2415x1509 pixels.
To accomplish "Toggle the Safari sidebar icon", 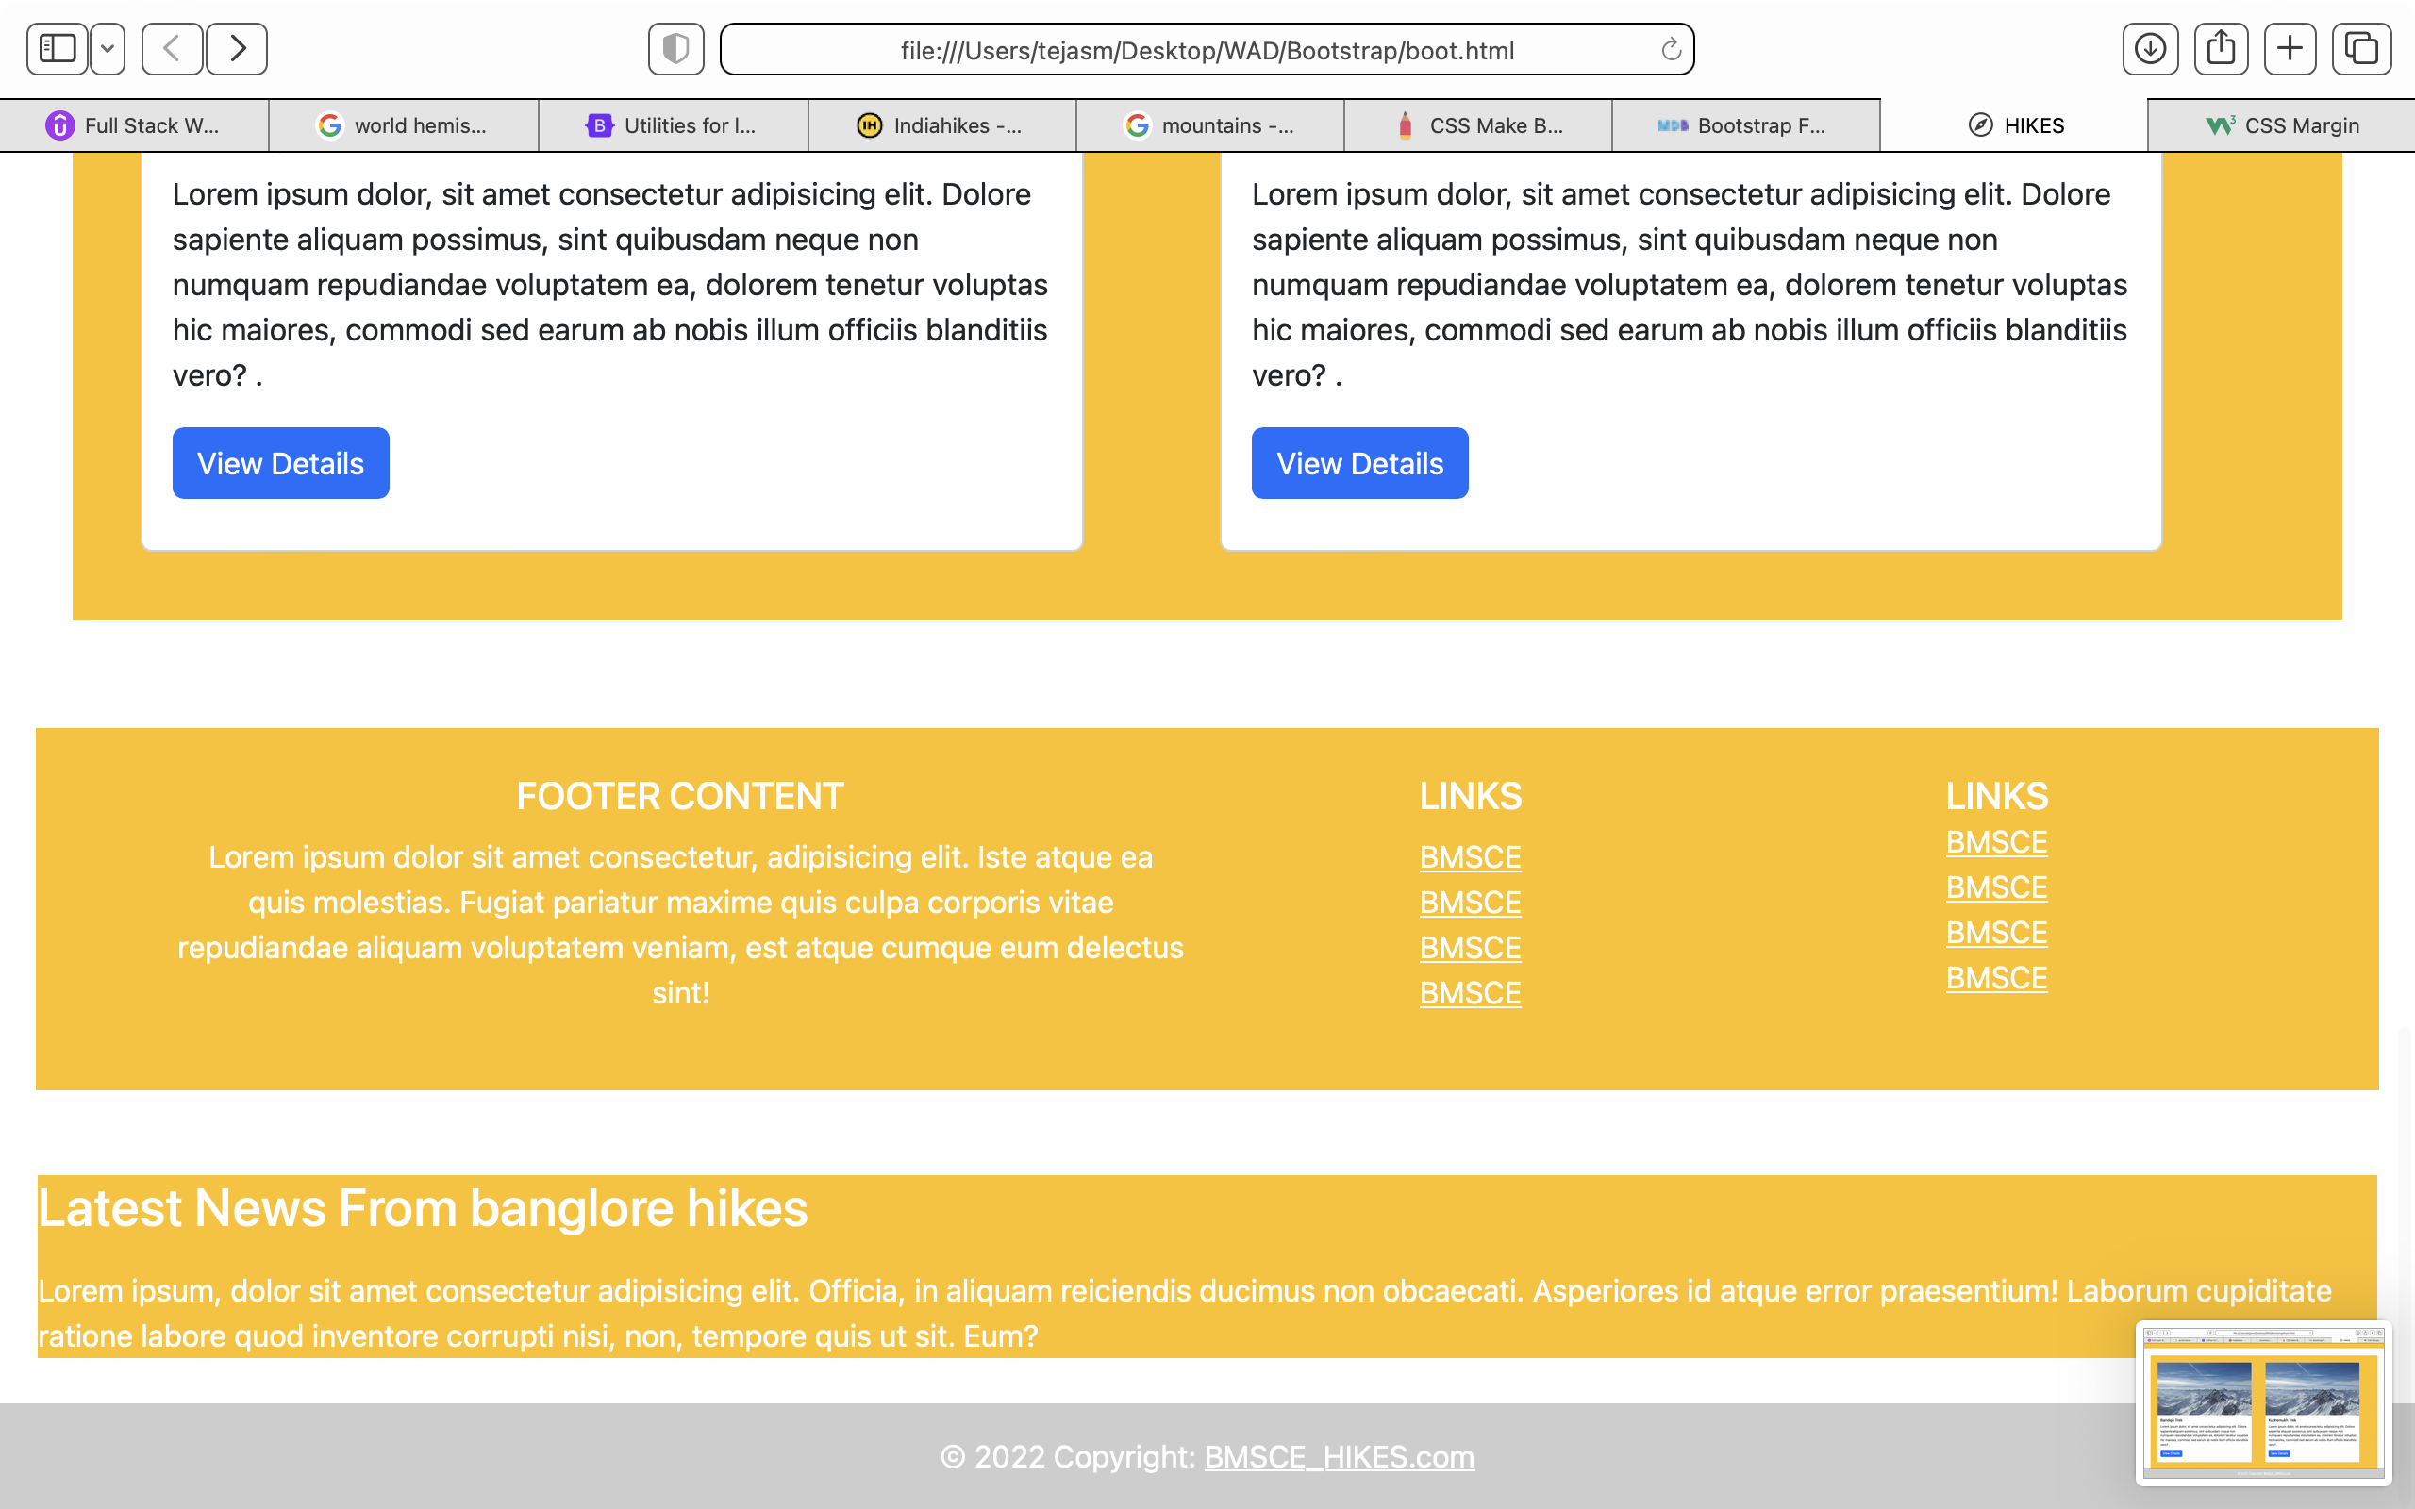I will coord(57,49).
